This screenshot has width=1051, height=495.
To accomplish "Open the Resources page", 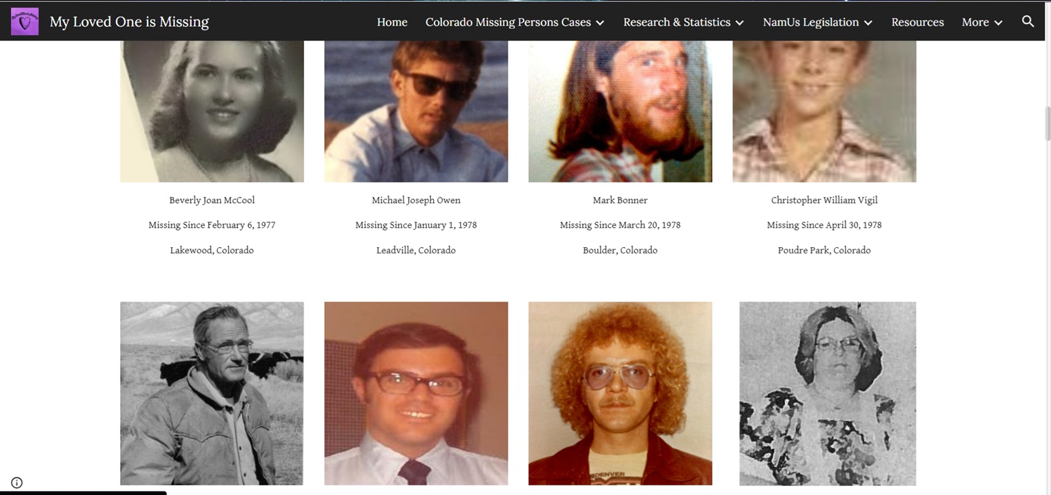I will 917,22.
